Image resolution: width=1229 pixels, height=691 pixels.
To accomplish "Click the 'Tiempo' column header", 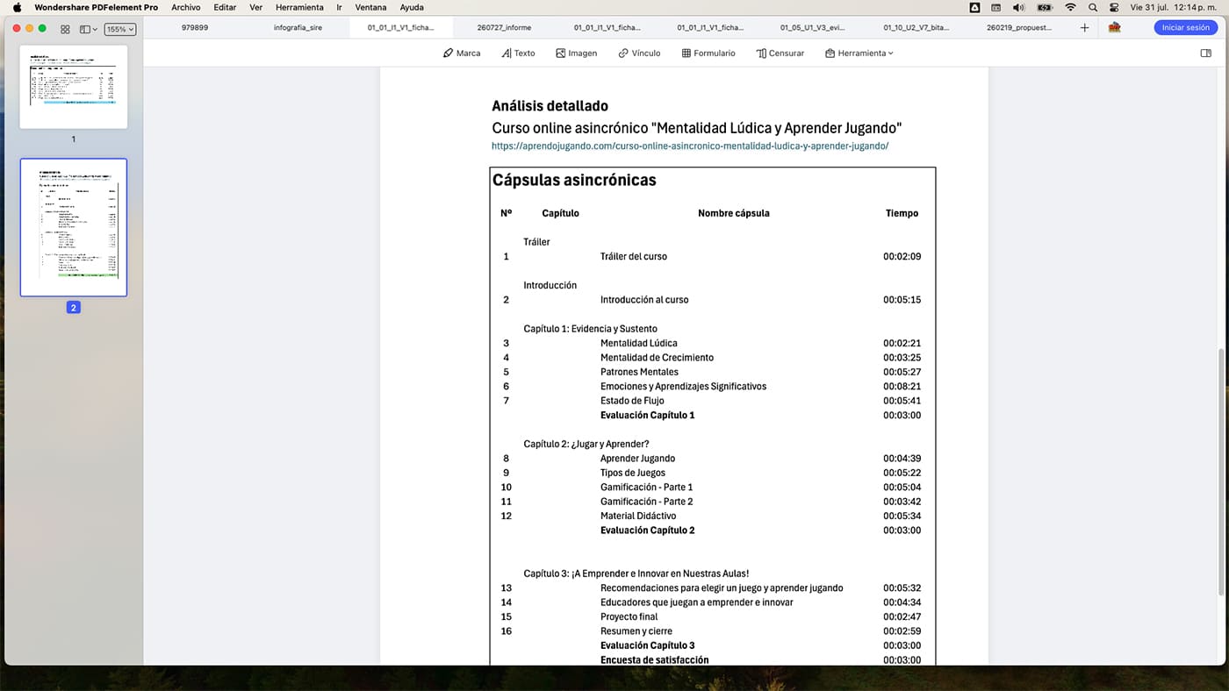I will pos(902,213).
